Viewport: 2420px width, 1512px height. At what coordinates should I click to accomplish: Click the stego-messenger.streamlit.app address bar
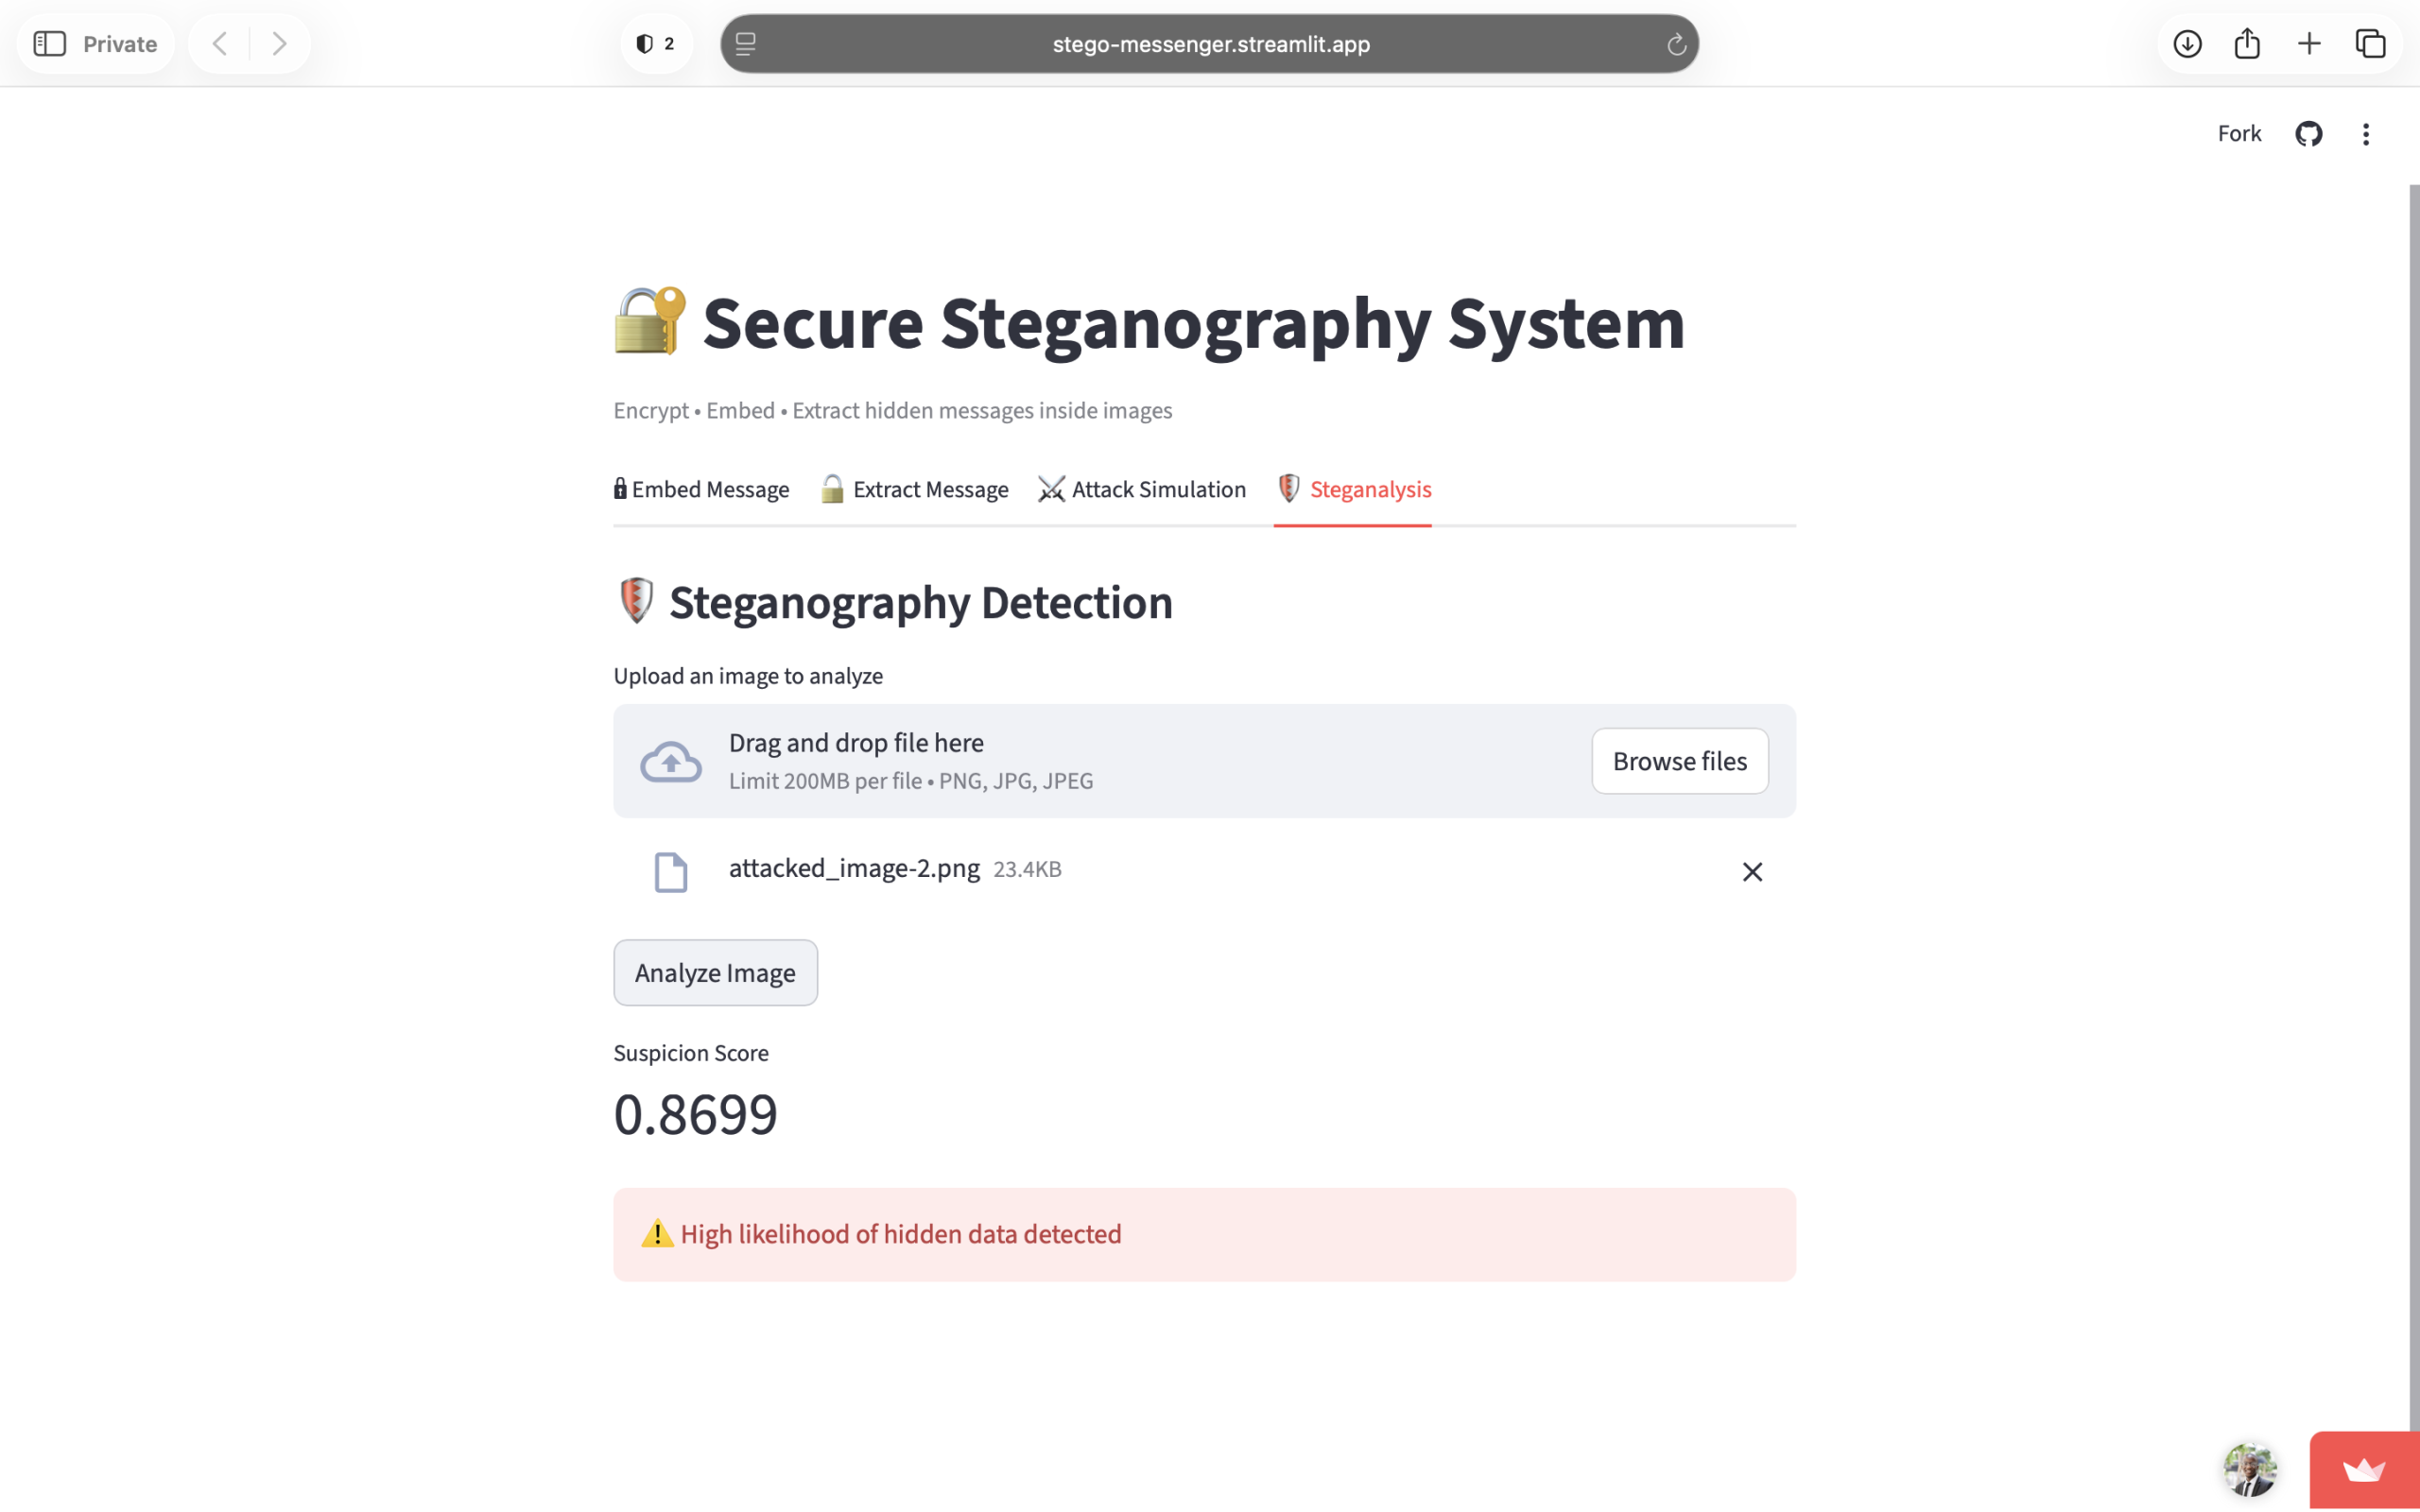pos(1209,44)
